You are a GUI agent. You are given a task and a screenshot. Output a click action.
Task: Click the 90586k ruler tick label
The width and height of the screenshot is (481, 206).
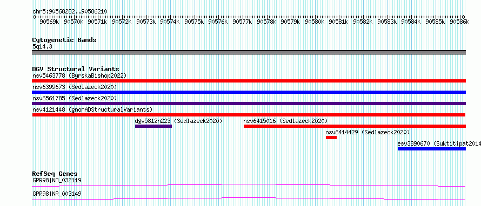tap(459, 22)
